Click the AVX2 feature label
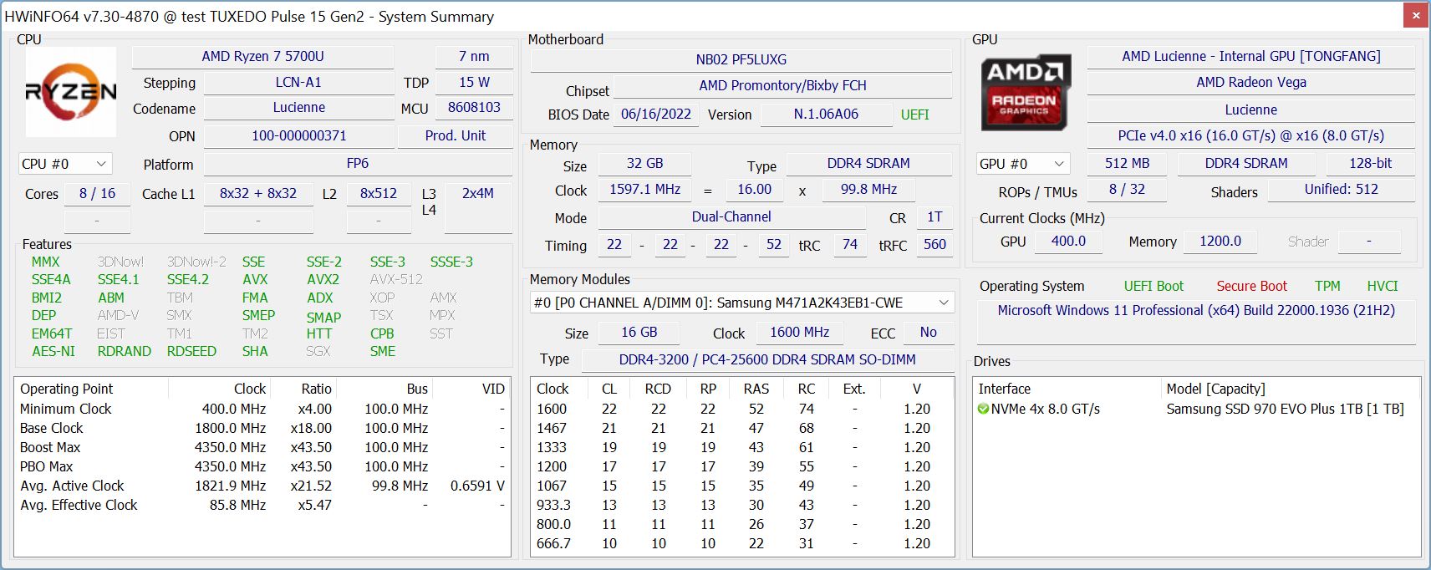The width and height of the screenshot is (1431, 570). pos(323,280)
